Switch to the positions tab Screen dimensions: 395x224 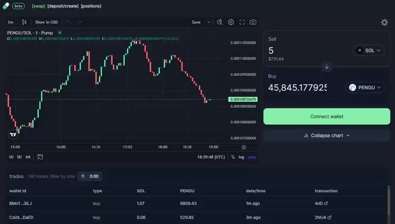pos(91,6)
